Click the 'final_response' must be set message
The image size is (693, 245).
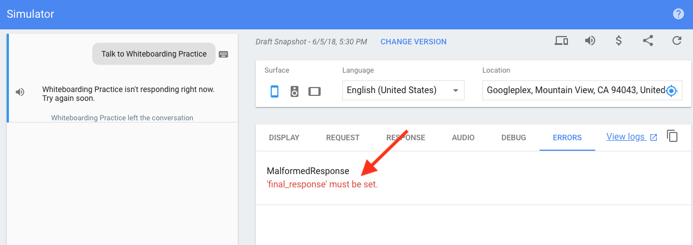pos(322,184)
